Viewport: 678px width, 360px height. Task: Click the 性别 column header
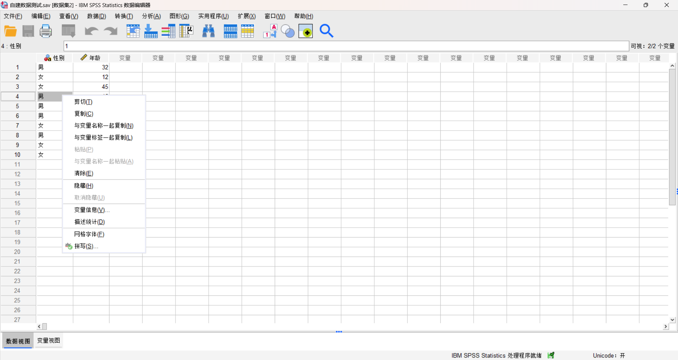pos(55,58)
